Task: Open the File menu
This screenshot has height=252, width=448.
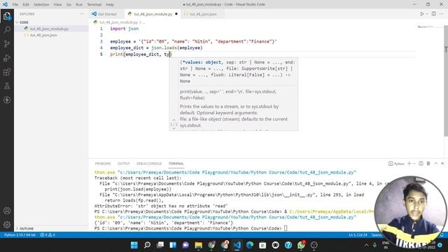Action: click(15, 5)
